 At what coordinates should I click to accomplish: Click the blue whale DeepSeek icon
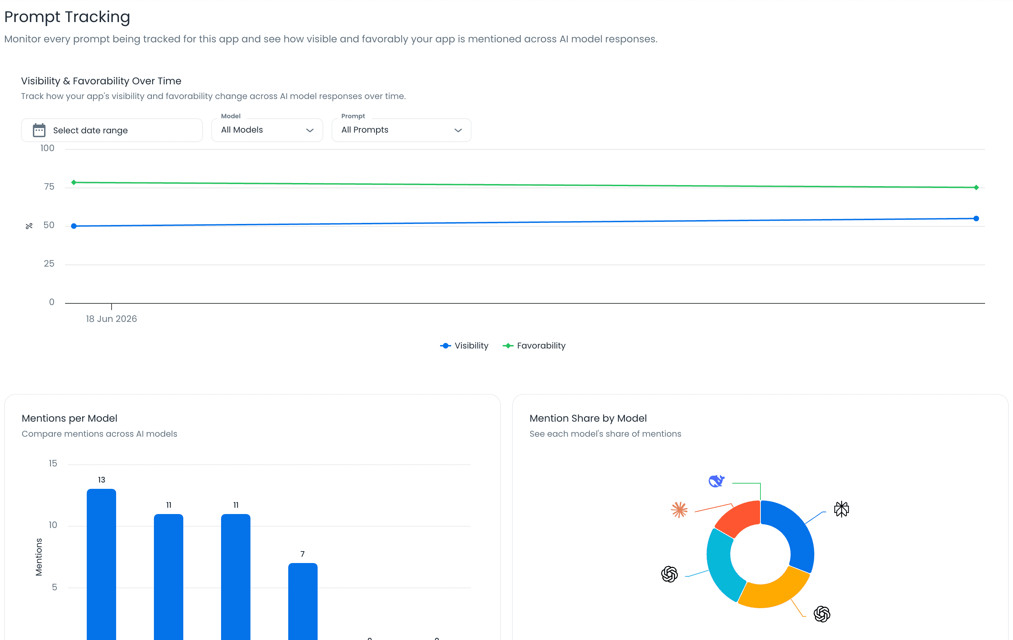pyautogui.click(x=716, y=481)
